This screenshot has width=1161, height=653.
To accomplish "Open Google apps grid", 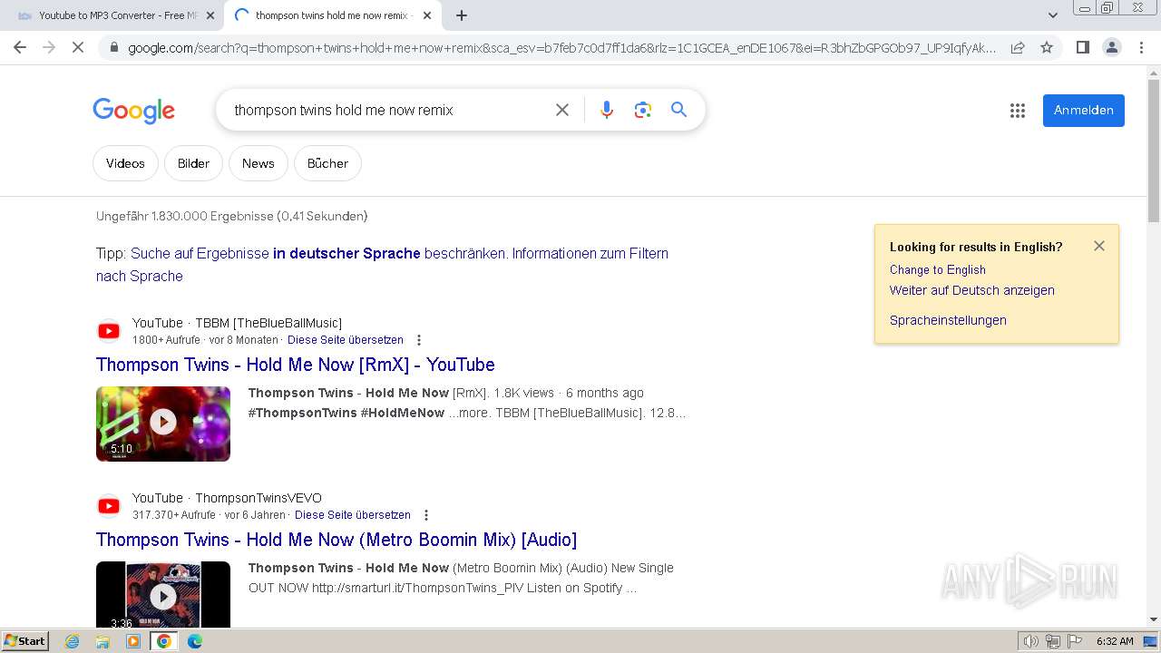I will pyautogui.click(x=1018, y=111).
